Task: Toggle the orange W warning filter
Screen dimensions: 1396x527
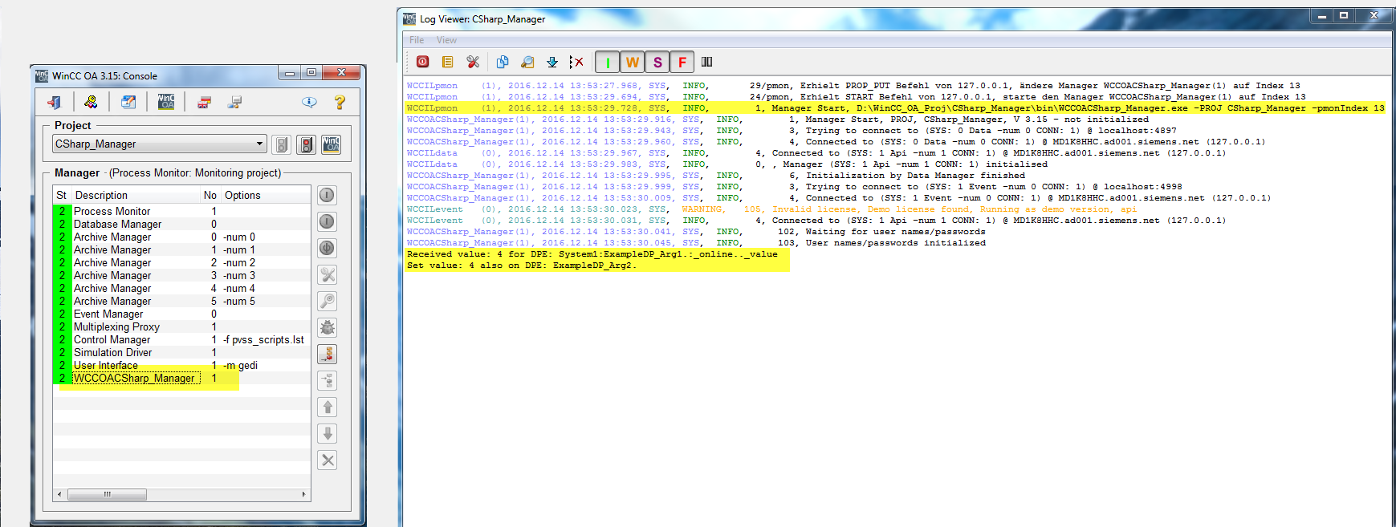Action: 633,62
